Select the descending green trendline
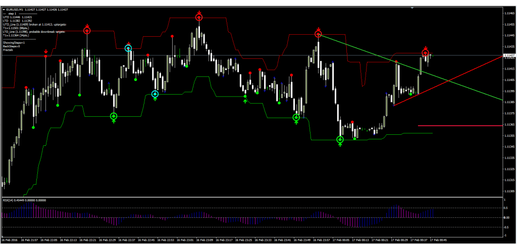The image size is (517, 245). tap(410, 68)
